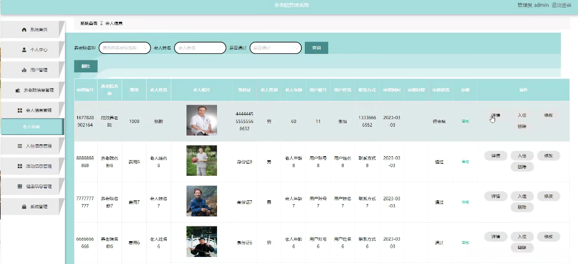Click the 张怡 user name cell
This screenshot has width=578, height=264.
343,121
